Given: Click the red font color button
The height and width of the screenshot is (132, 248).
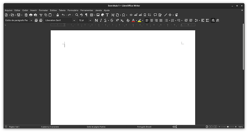Looking at the screenshot, I should tap(133, 20).
